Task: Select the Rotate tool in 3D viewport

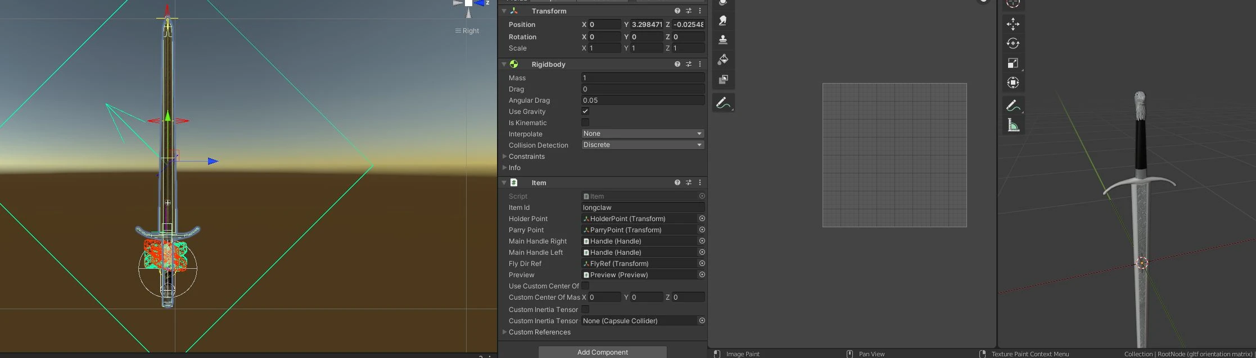Action: pyautogui.click(x=1013, y=43)
